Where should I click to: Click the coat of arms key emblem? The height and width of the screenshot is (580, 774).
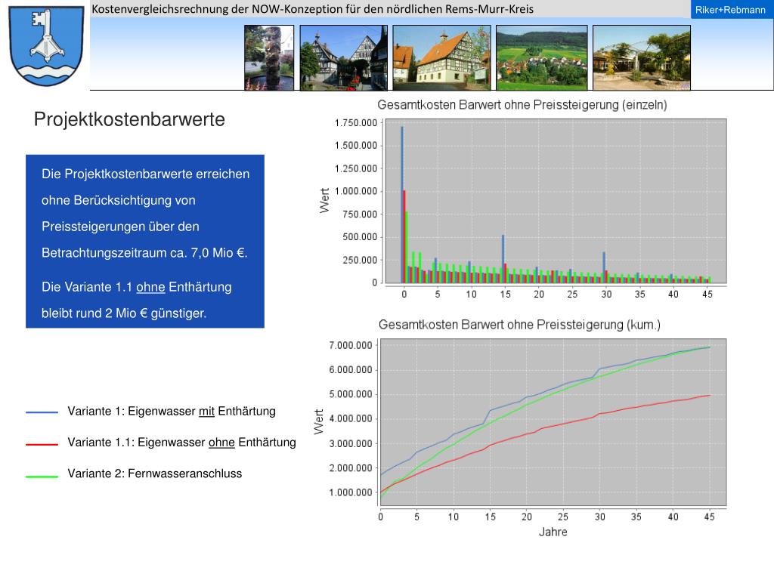[x=47, y=45]
